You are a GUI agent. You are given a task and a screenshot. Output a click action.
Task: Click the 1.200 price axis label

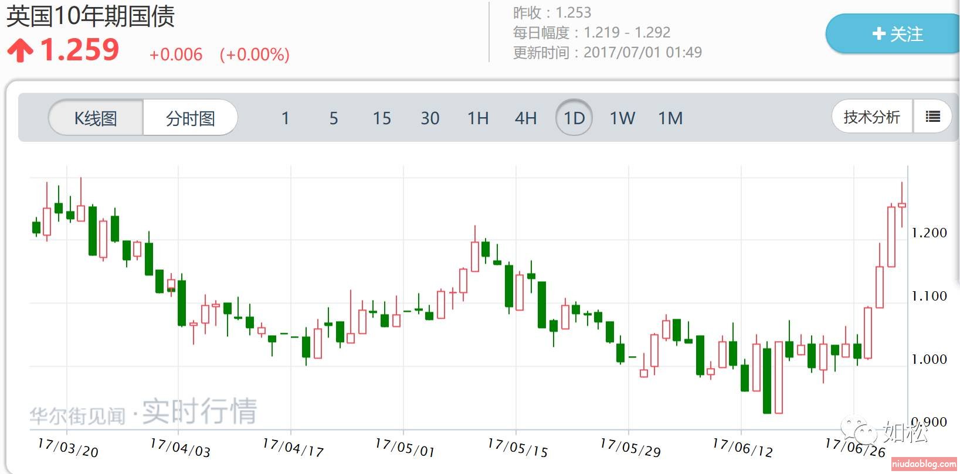pos(929,233)
